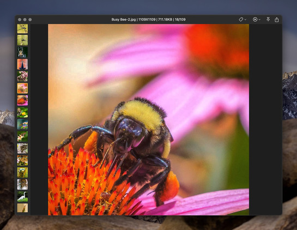
Task: Select the orange butterfly wings thumbnail
Action: pos(22,160)
